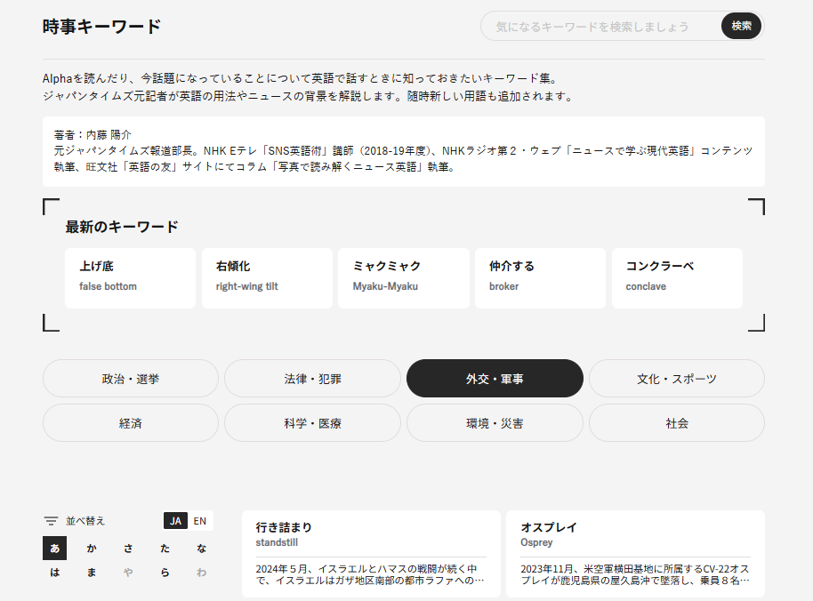
Task: Open the 行き詰まり standstill entry card
Action: coord(371,554)
